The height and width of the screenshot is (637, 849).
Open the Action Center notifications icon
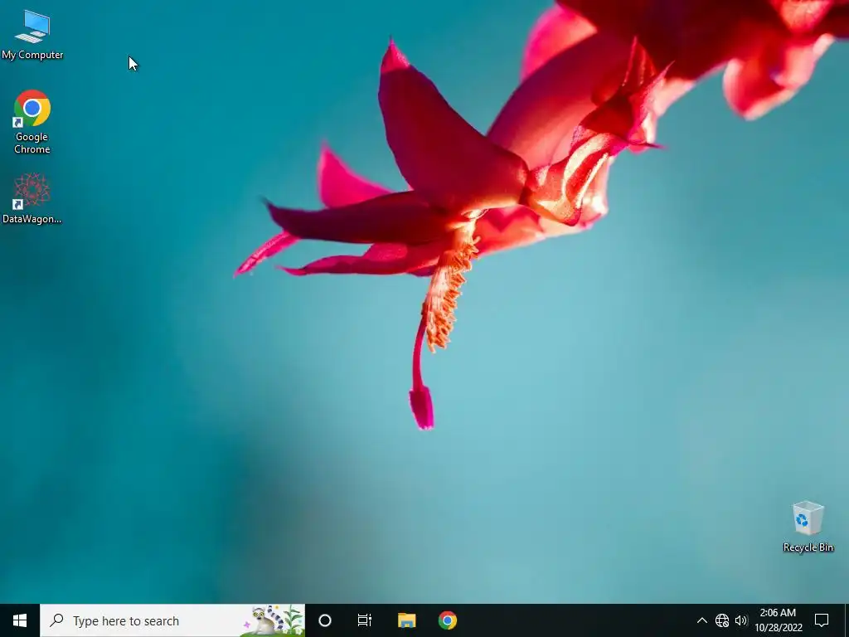822,620
